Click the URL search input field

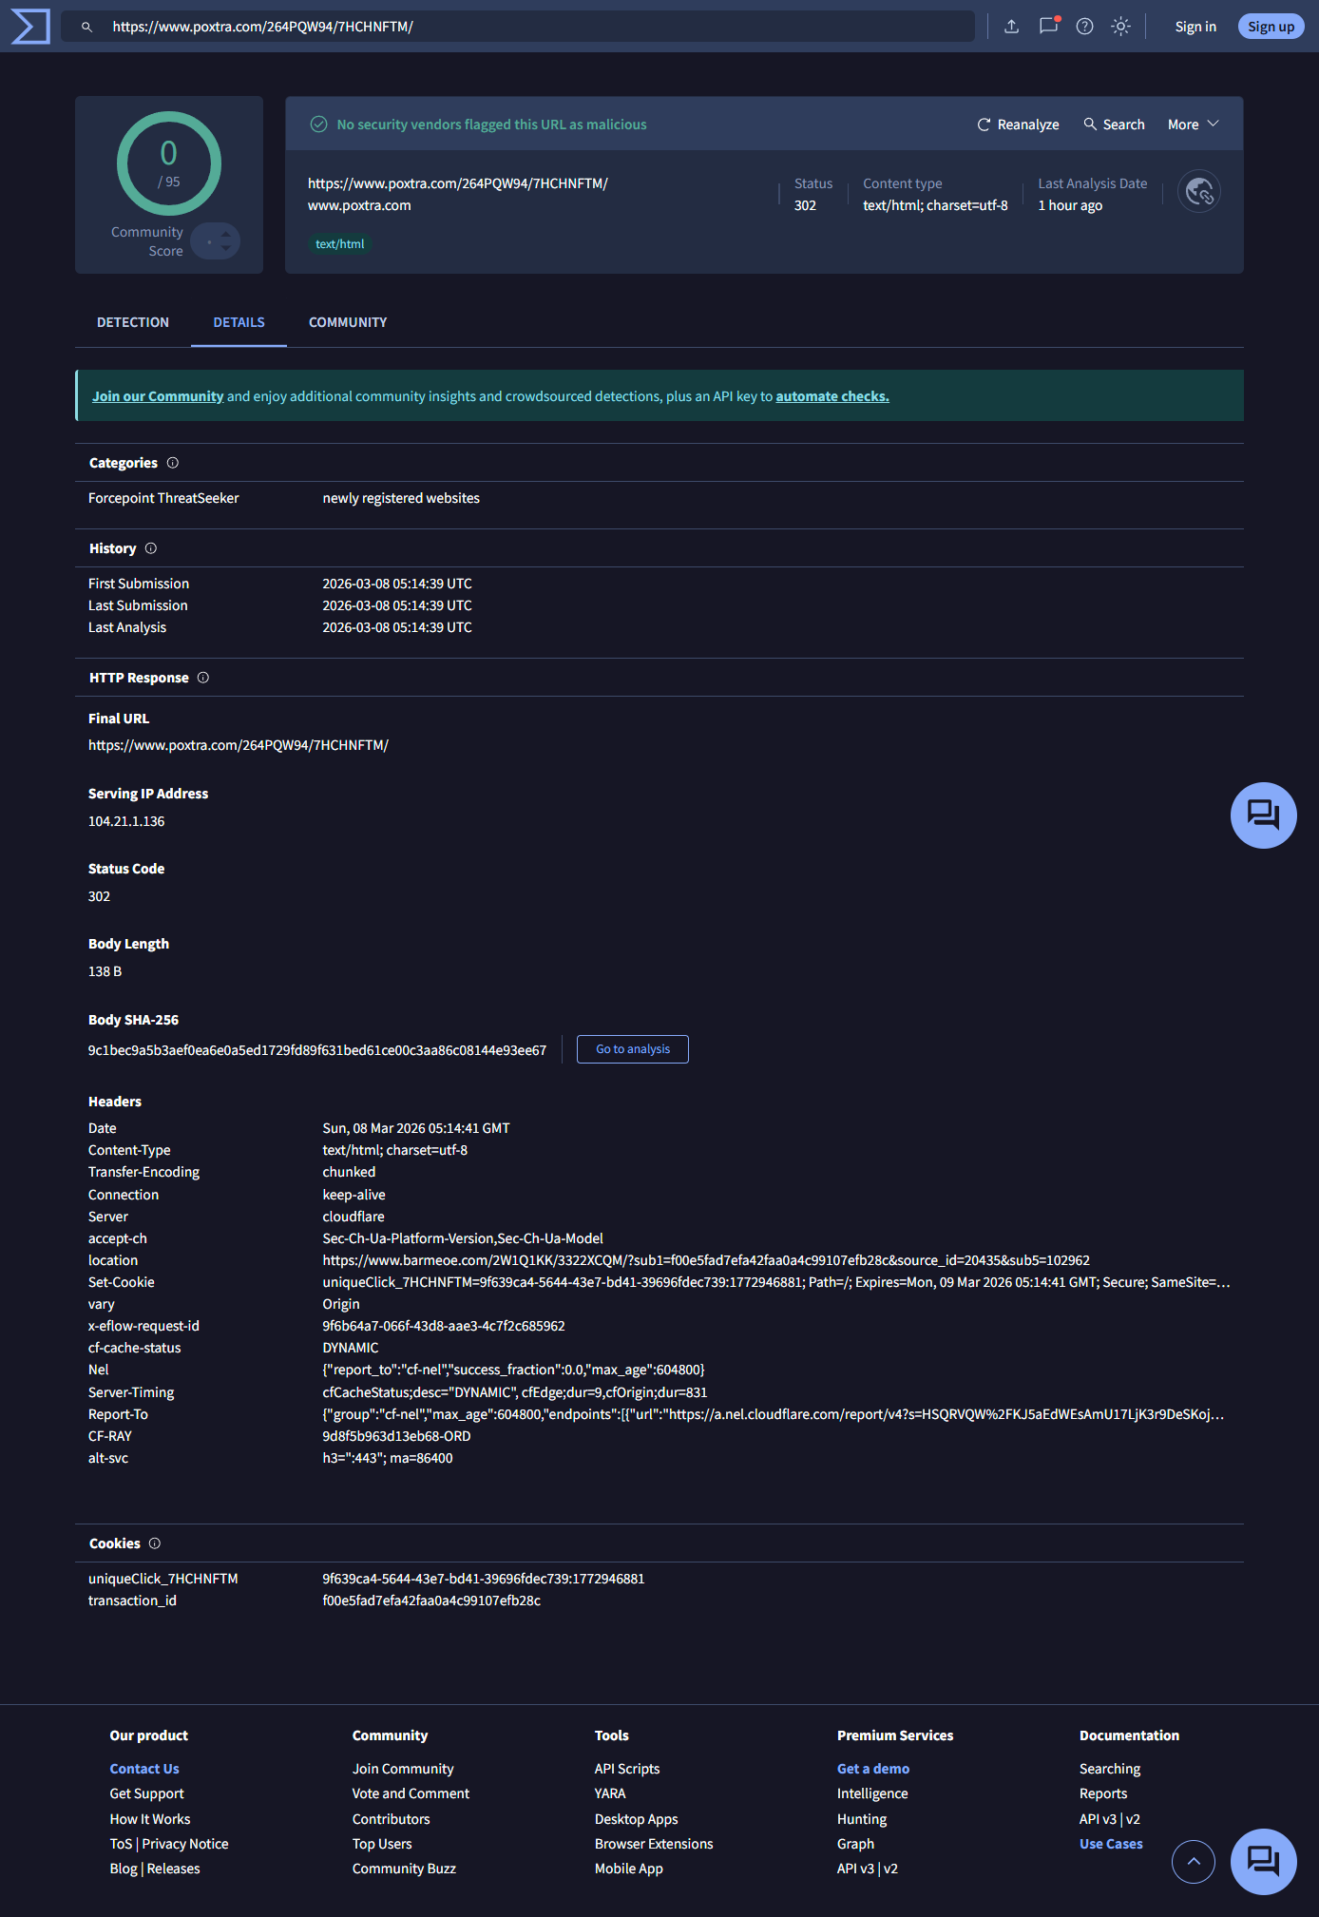tap(518, 27)
